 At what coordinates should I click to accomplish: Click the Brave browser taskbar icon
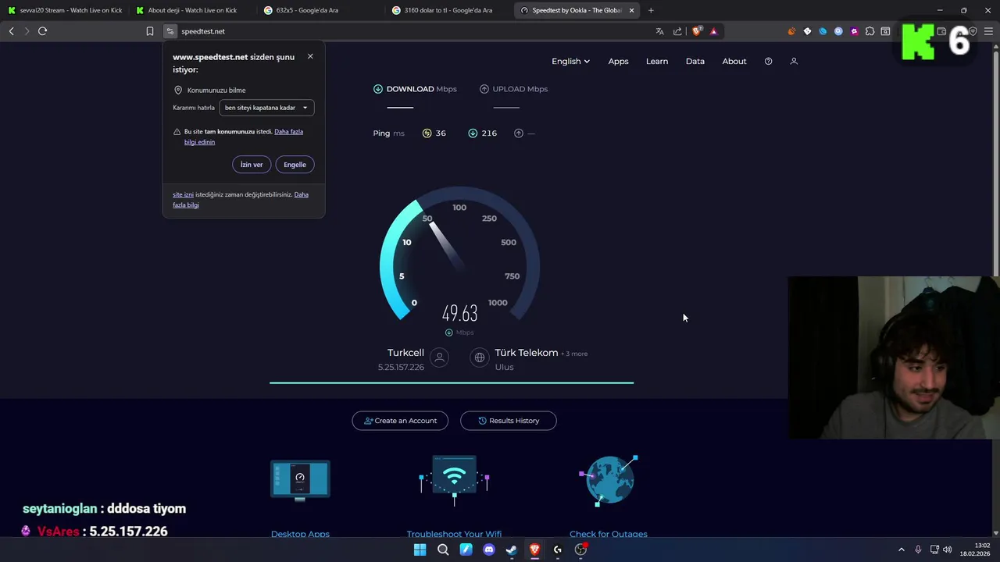click(x=534, y=550)
